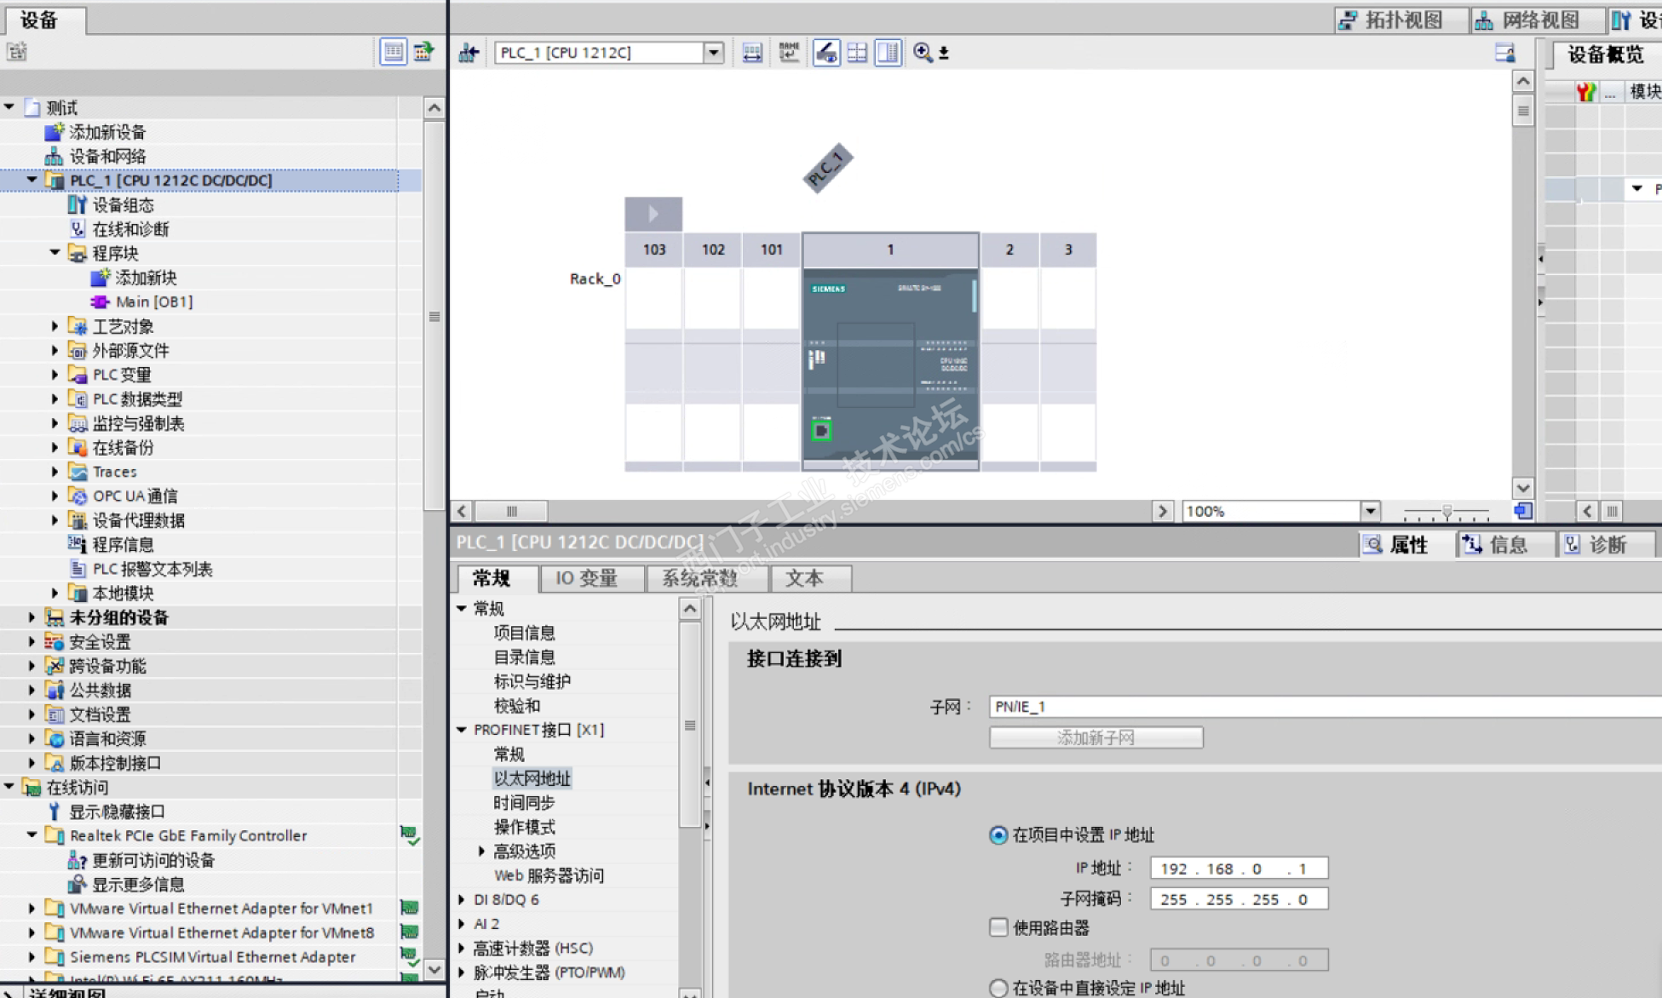Click the 添加新子网 button
This screenshot has width=1662, height=998.
coord(1096,737)
